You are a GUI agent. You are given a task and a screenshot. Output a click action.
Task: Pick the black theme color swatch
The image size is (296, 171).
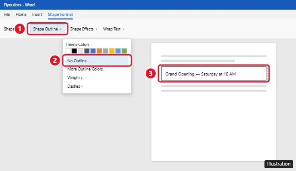[x=74, y=51]
